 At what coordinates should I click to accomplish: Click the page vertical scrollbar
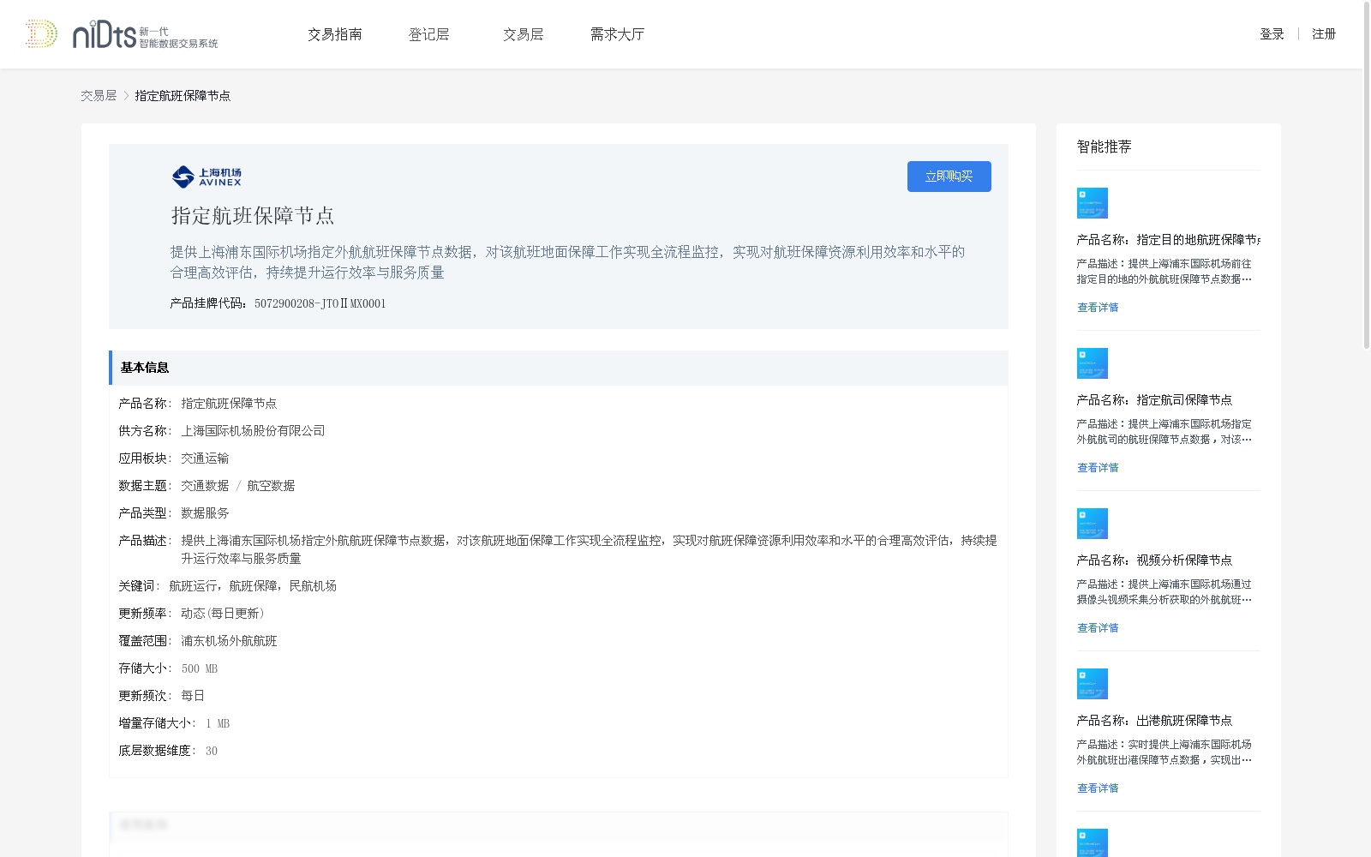pos(1367,176)
